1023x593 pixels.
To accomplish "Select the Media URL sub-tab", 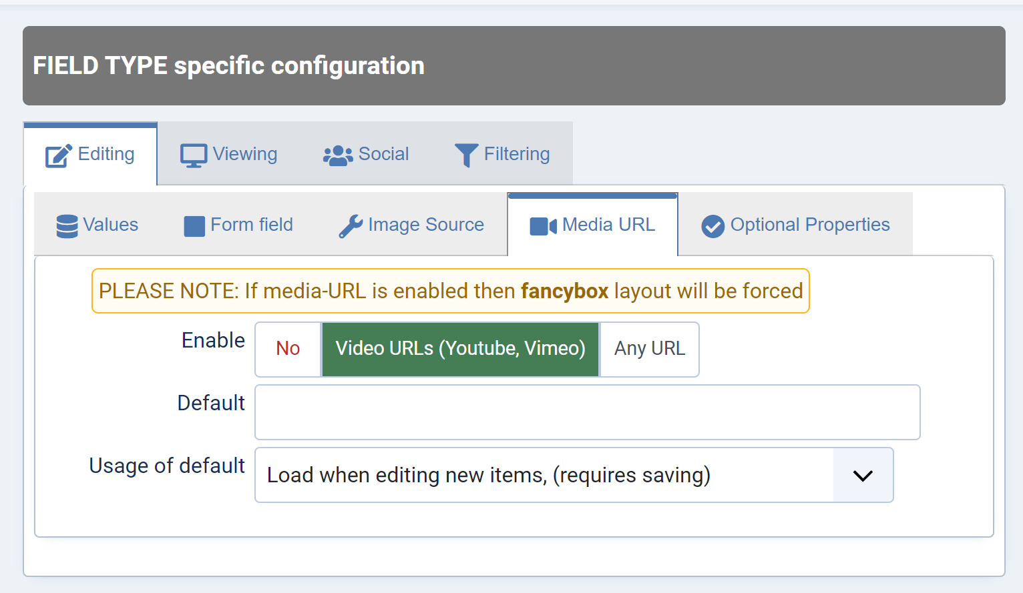I will point(592,225).
